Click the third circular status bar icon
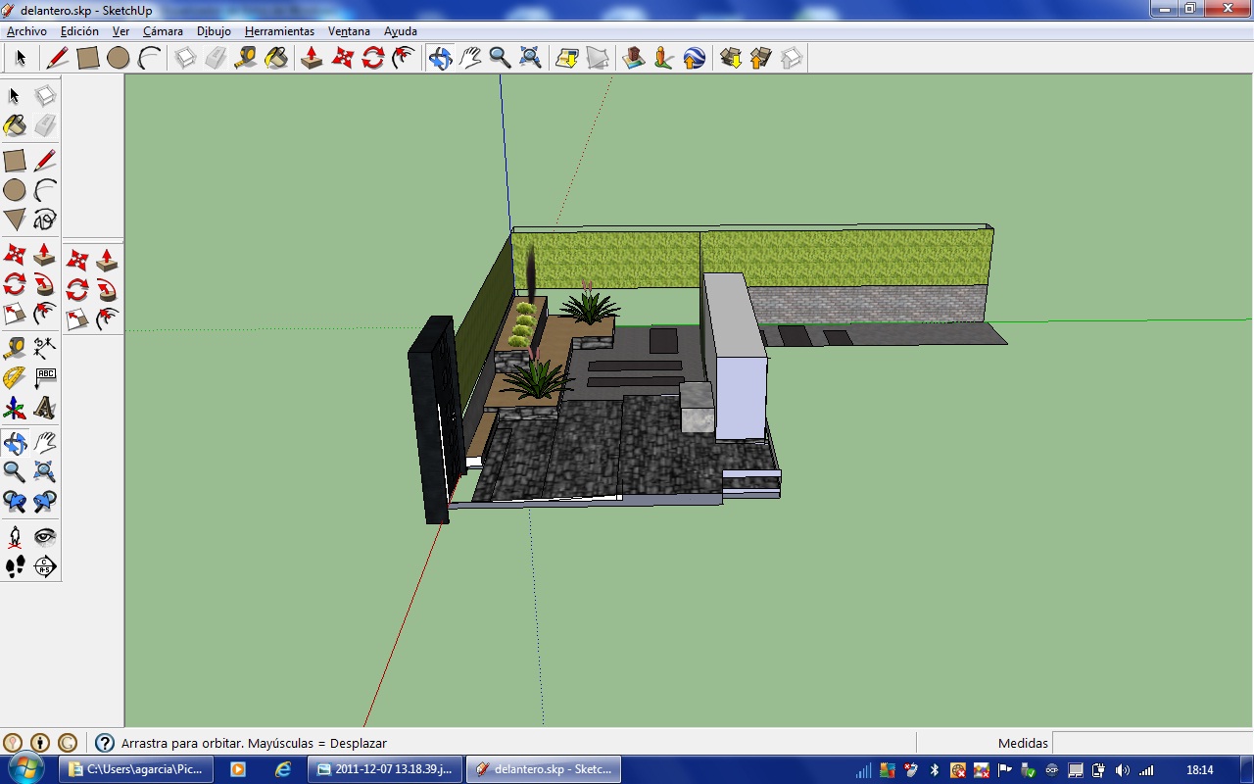 68,743
